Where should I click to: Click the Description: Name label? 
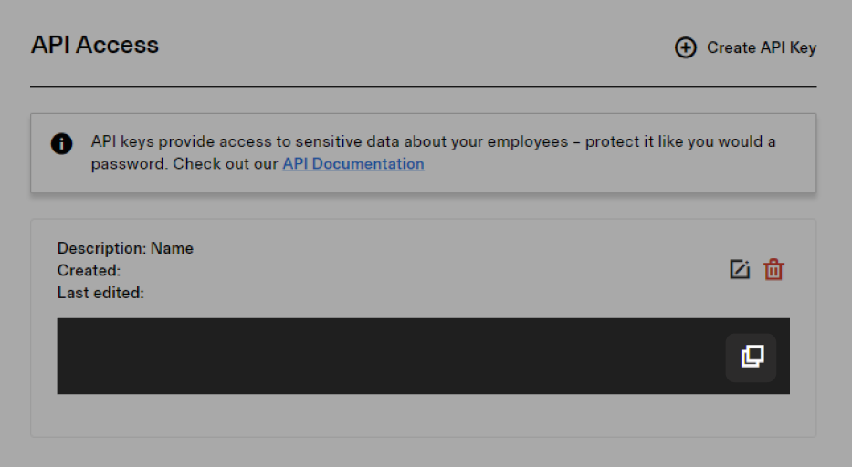tap(125, 248)
